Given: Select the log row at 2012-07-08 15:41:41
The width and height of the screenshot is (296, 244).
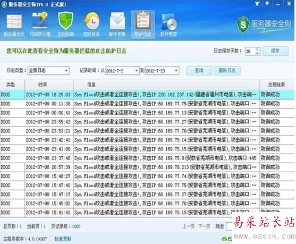Looking at the screenshot, I should tap(147, 213).
